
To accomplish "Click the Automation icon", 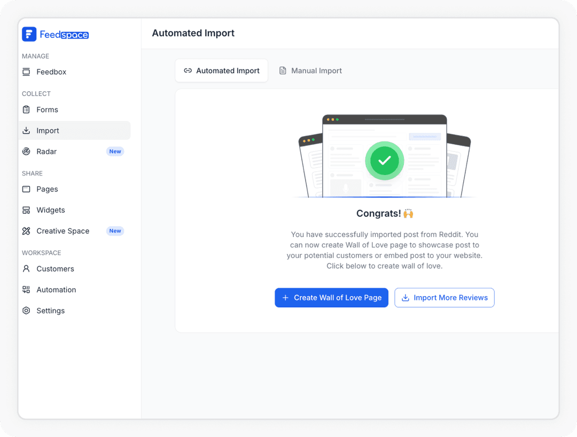I will [26, 290].
